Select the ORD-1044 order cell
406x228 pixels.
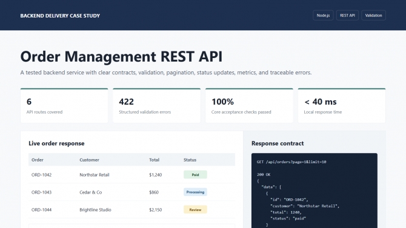coord(41,210)
